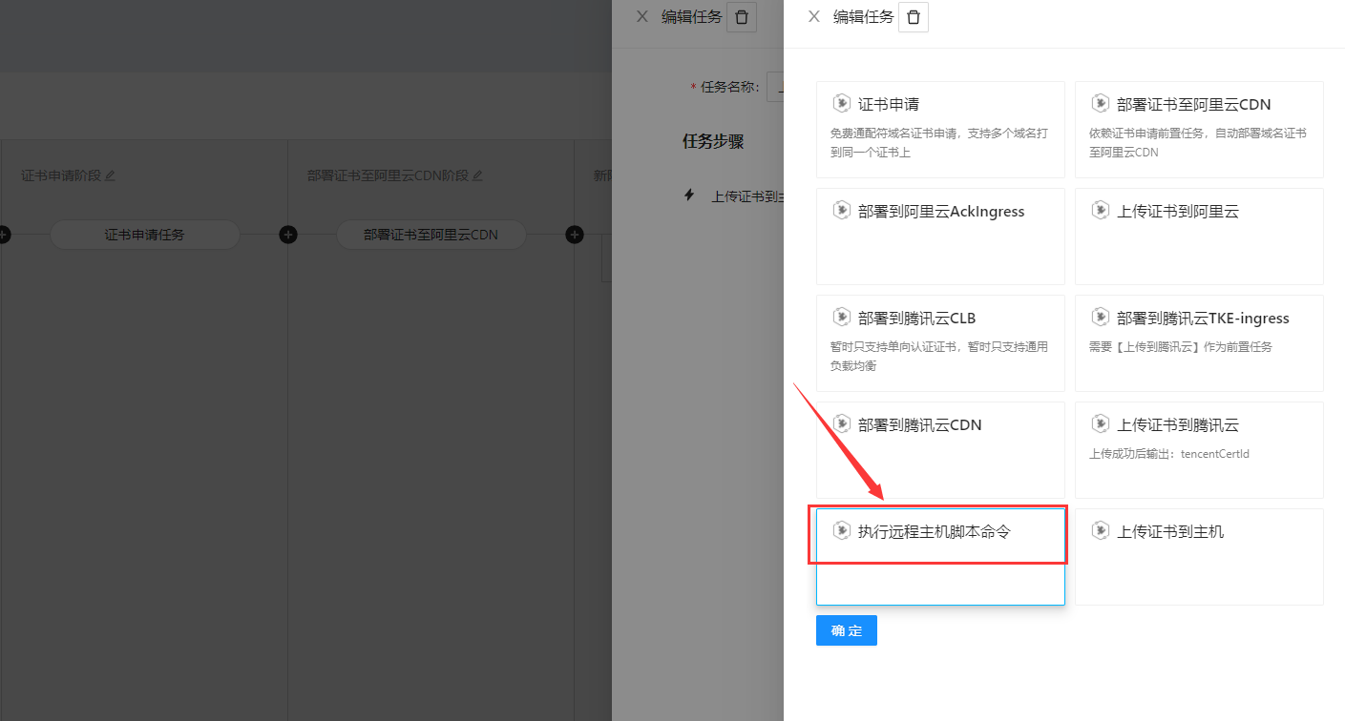Select the 部署到阿里云AckIngress plugin
This screenshot has height=721, width=1345.
click(x=939, y=236)
